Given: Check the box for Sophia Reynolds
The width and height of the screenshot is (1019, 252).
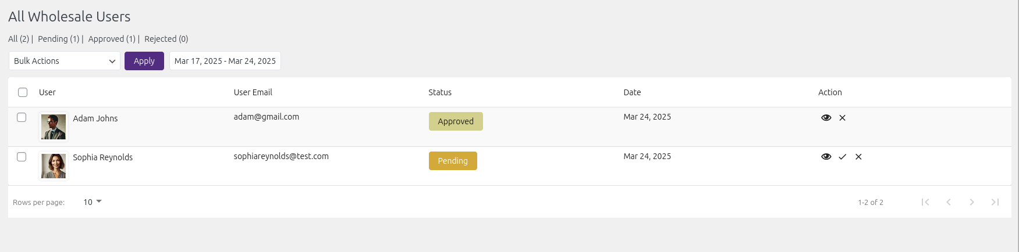Looking at the screenshot, I should (22, 157).
